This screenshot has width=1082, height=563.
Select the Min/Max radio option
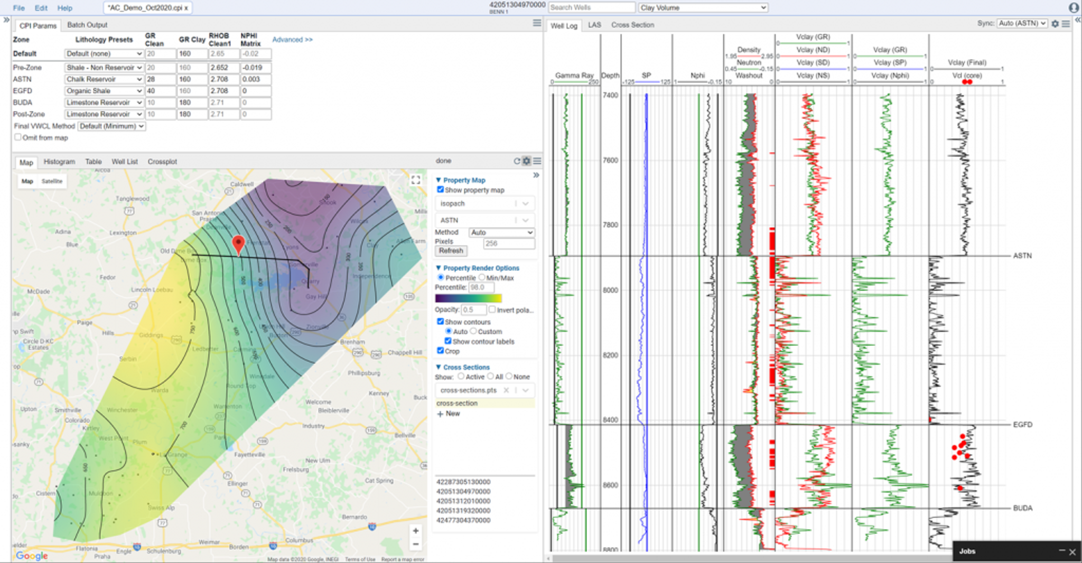482,277
